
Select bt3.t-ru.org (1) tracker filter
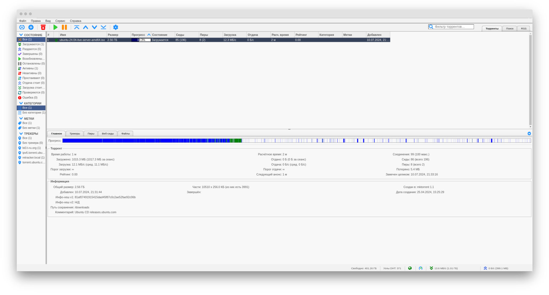pos(31,148)
